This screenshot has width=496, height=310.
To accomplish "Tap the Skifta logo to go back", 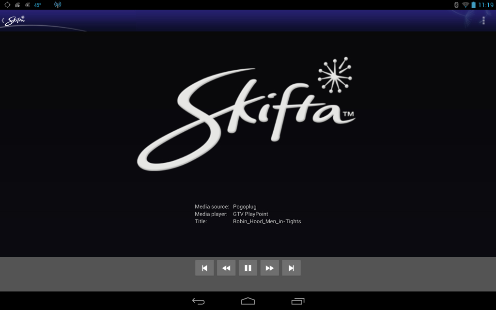I will click(14, 20).
